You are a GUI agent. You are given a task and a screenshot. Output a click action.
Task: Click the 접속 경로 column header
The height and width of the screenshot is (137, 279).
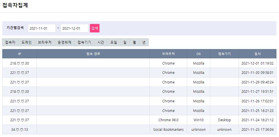[x=93, y=54]
